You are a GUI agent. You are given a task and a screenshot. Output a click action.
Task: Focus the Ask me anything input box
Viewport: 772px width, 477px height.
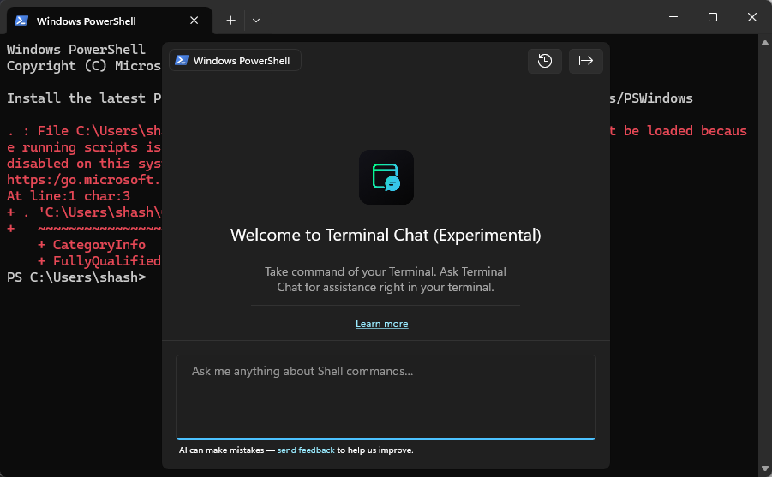click(386, 397)
